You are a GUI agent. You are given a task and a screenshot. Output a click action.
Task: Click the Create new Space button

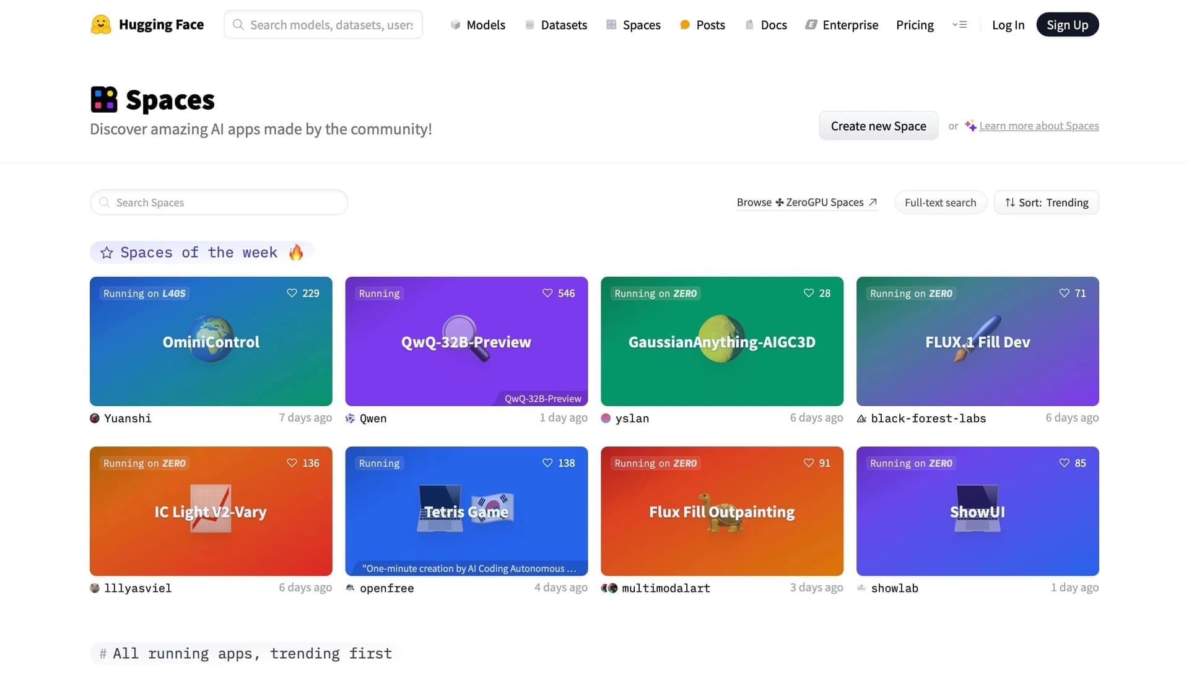click(878, 126)
